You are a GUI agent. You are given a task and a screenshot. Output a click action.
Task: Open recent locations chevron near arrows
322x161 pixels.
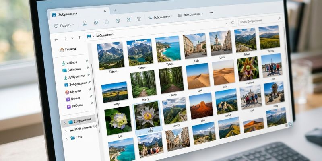[72, 38]
